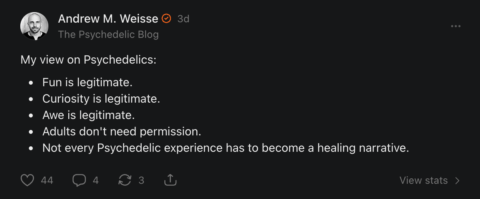Restack the note using the arrows icon

tap(125, 180)
